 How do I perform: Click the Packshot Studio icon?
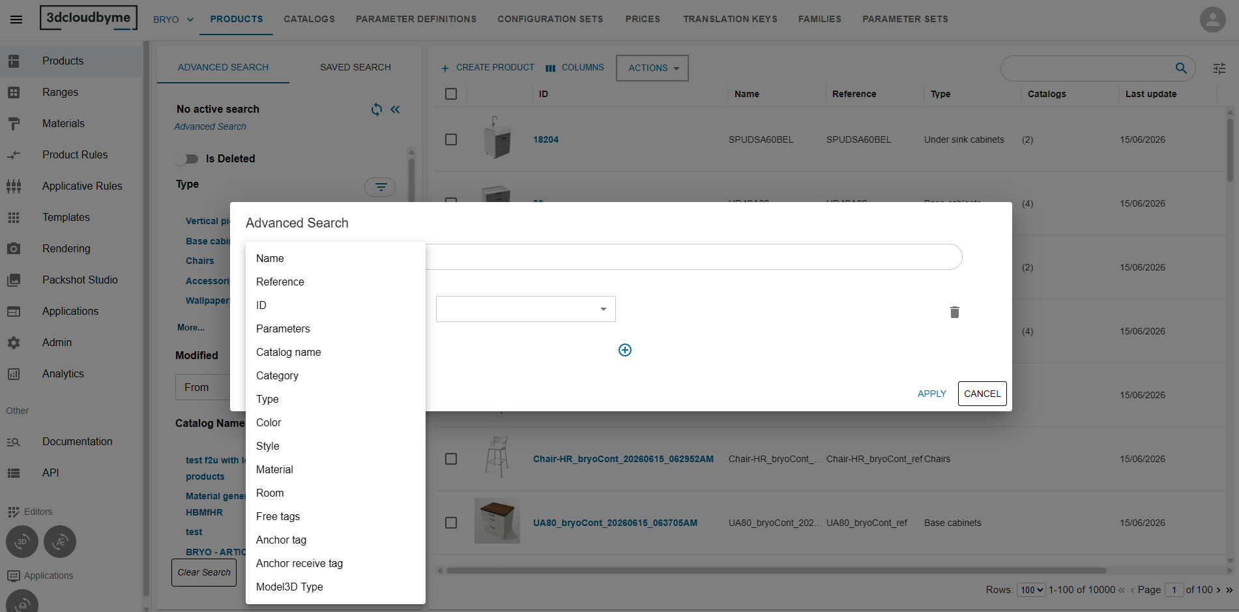click(14, 280)
